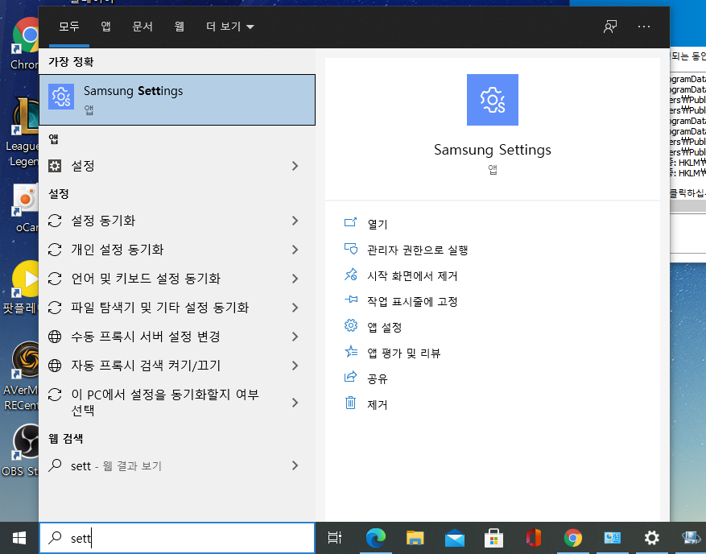Expand the 개인 설정 동기화 result arrow
Screen dimensions: 706x554
[295, 250]
